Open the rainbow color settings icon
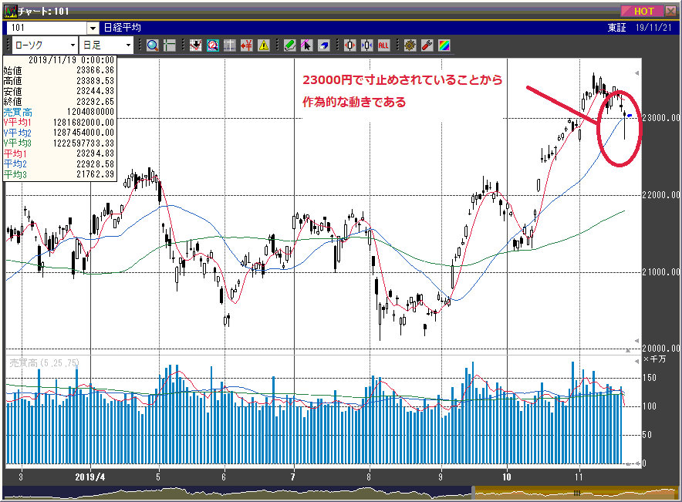 coord(444,45)
